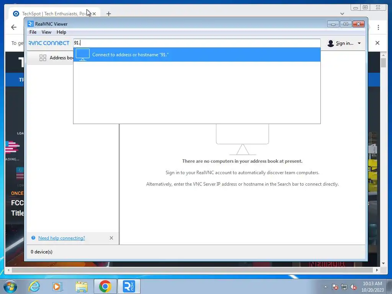
Task: Click the Chrome scrollbar down arrow
Action: click(x=383, y=263)
